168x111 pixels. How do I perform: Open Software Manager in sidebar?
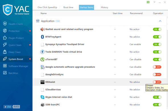pos(18,66)
